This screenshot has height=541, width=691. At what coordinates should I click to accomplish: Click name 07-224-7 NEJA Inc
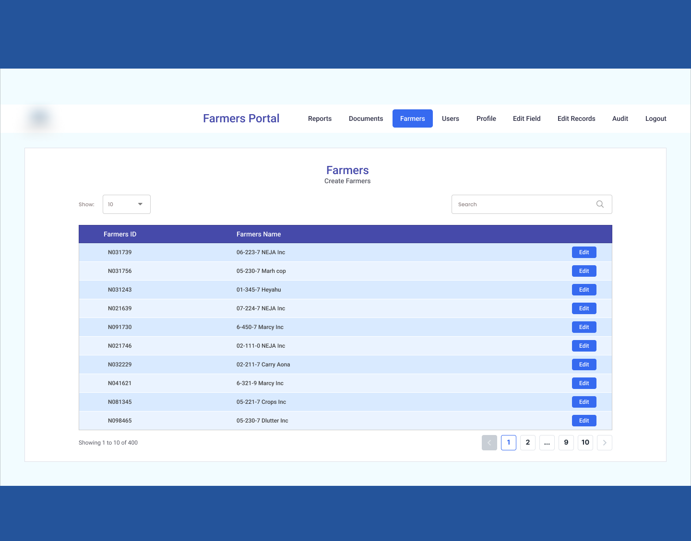pyautogui.click(x=261, y=308)
